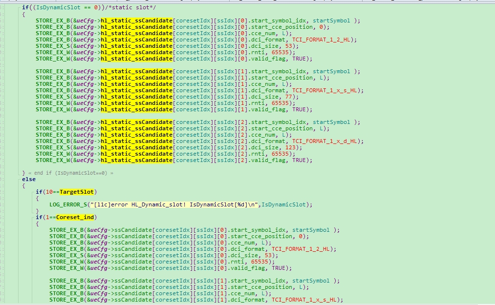Click value 53 in hl_static_ssCandidate [0] dci_size line

click(288, 46)
